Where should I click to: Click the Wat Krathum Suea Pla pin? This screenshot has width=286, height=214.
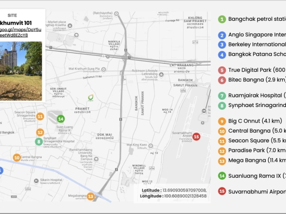(103, 69)
